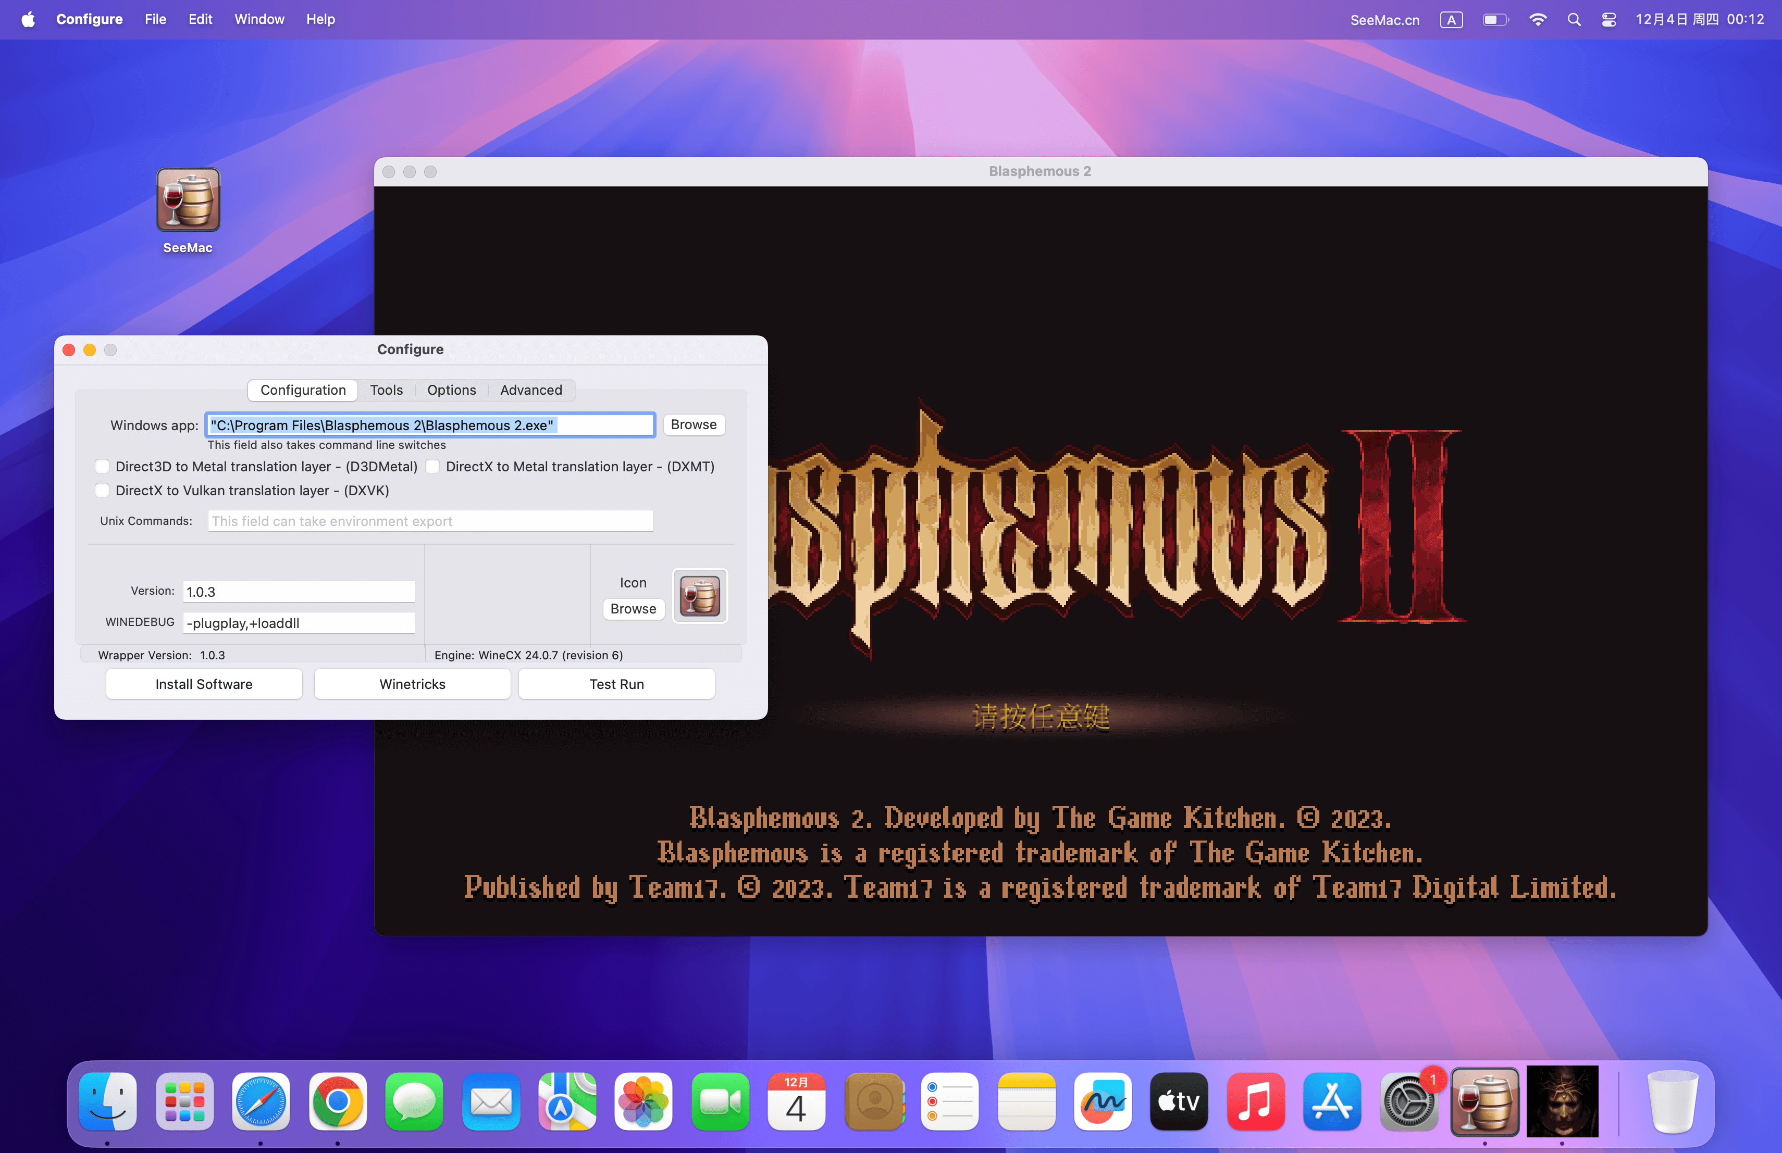Switch to the Advanced tab
1782x1153 pixels.
click(x=531, y=390)
